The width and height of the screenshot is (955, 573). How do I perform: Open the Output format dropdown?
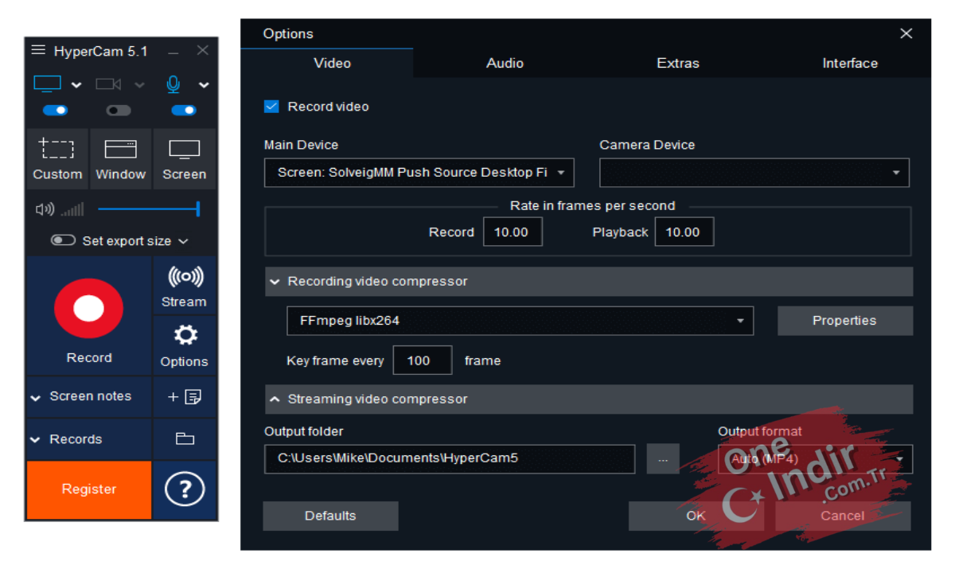[815, 459]
